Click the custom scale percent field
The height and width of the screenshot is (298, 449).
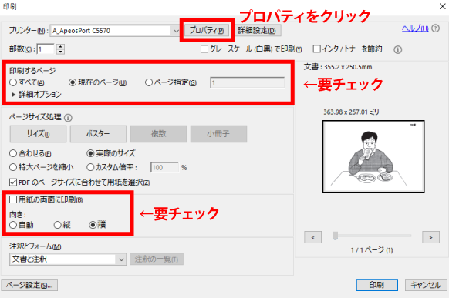click(164, 167)
